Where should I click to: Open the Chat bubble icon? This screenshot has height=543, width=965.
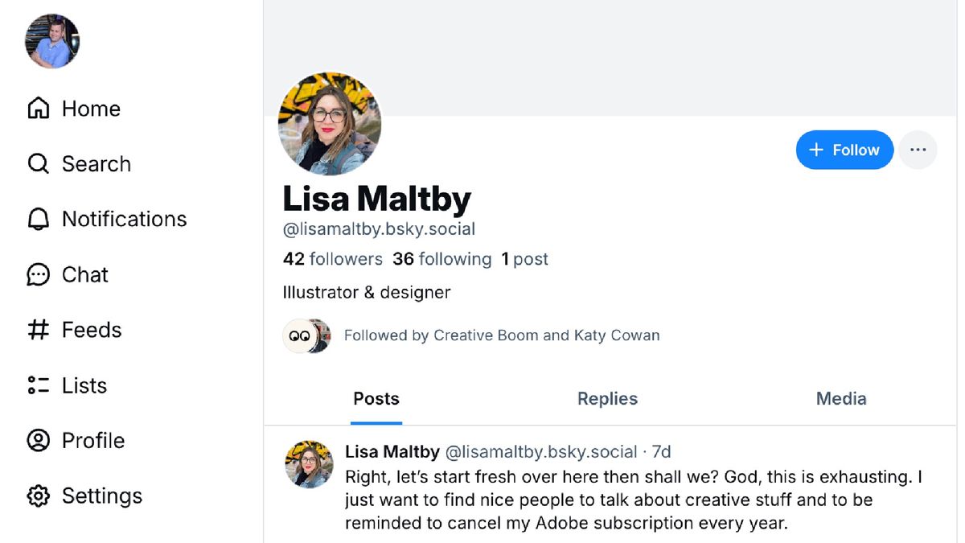click(x=38, y=275)
